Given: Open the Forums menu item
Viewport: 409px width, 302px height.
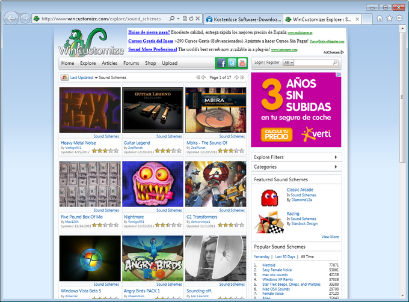Looking at the screenshot, I should [131, 63].
